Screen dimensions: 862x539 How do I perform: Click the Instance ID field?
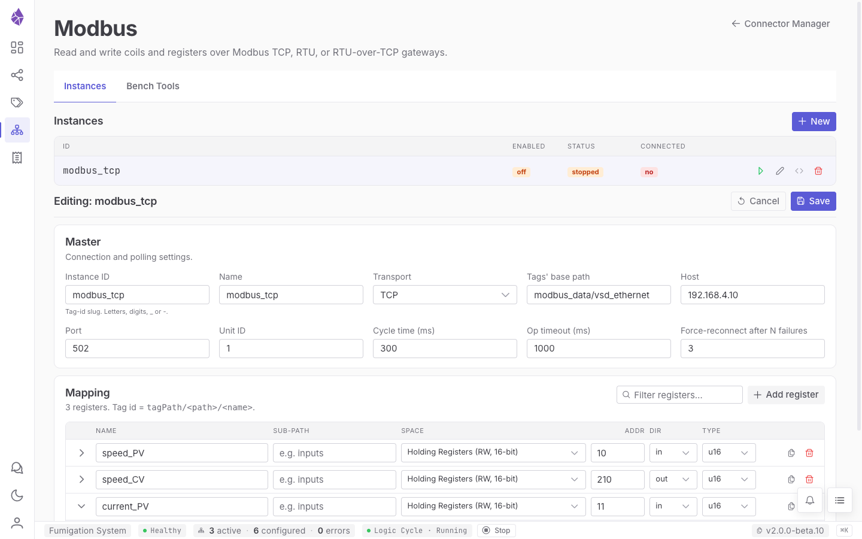click(x=137, y=295)
